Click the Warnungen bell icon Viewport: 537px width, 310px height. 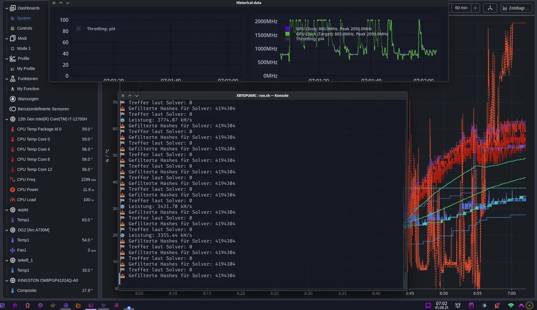coord(13,99)
